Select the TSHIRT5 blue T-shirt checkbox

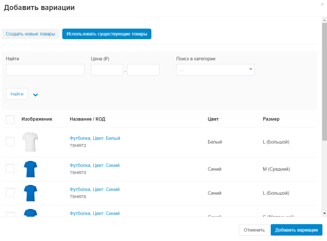point(10,168)
